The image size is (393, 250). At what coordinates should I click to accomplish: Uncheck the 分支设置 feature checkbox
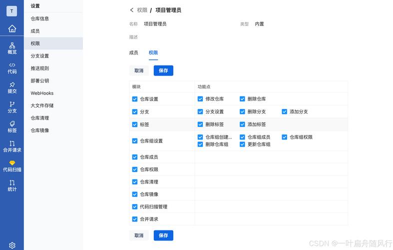pos(200,111)
